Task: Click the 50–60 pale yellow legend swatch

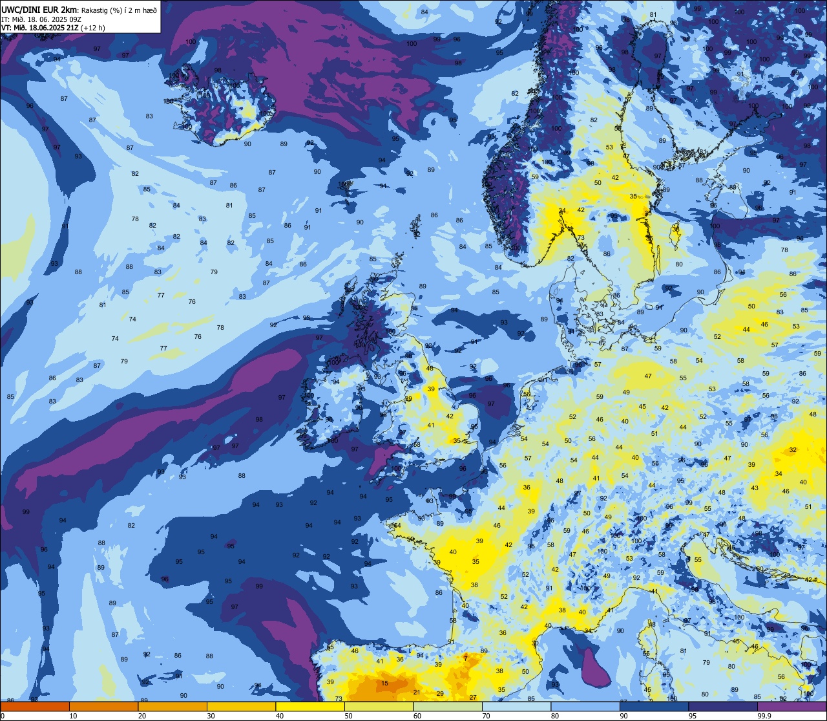Action: coord(379,706)
